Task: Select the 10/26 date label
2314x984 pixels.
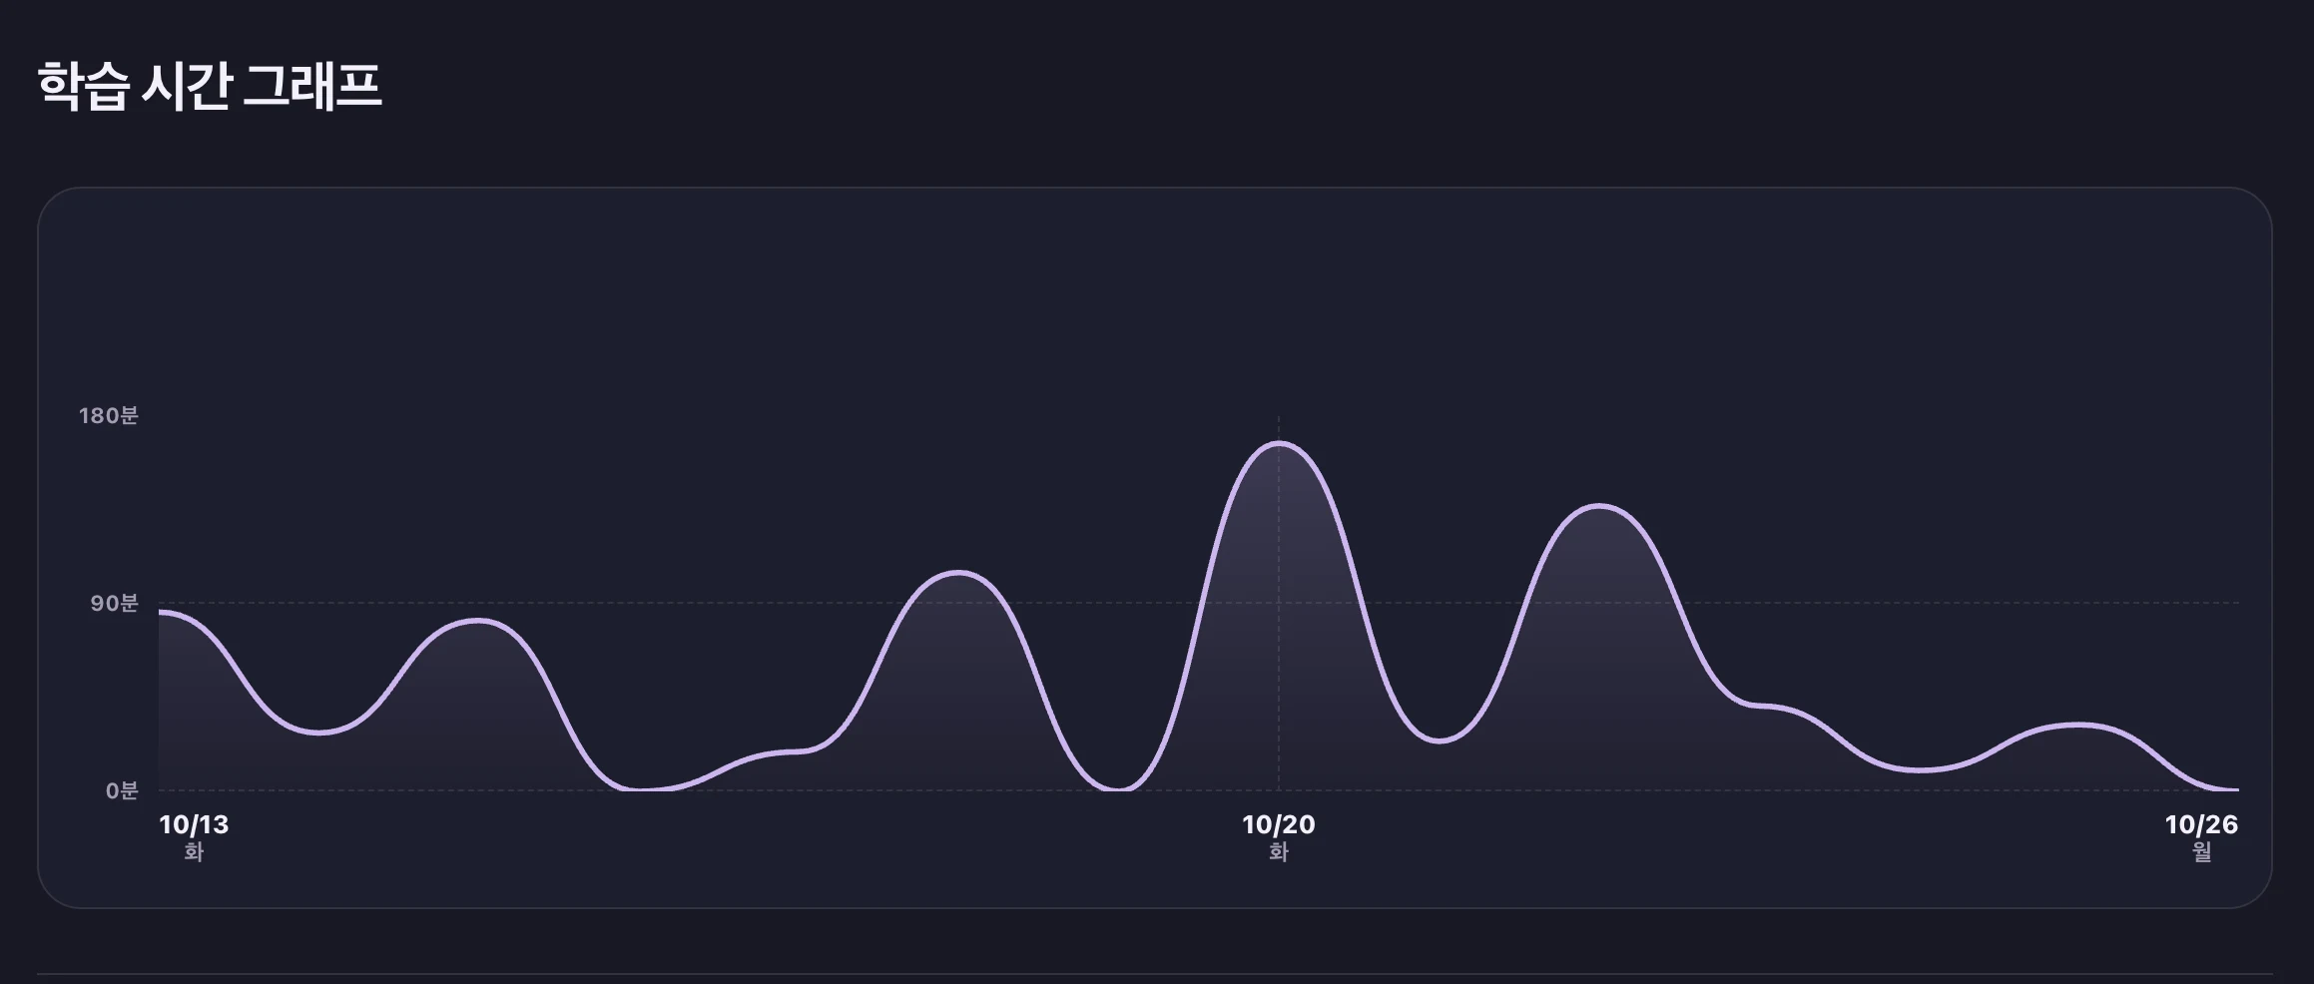Action: (2201, 825)
